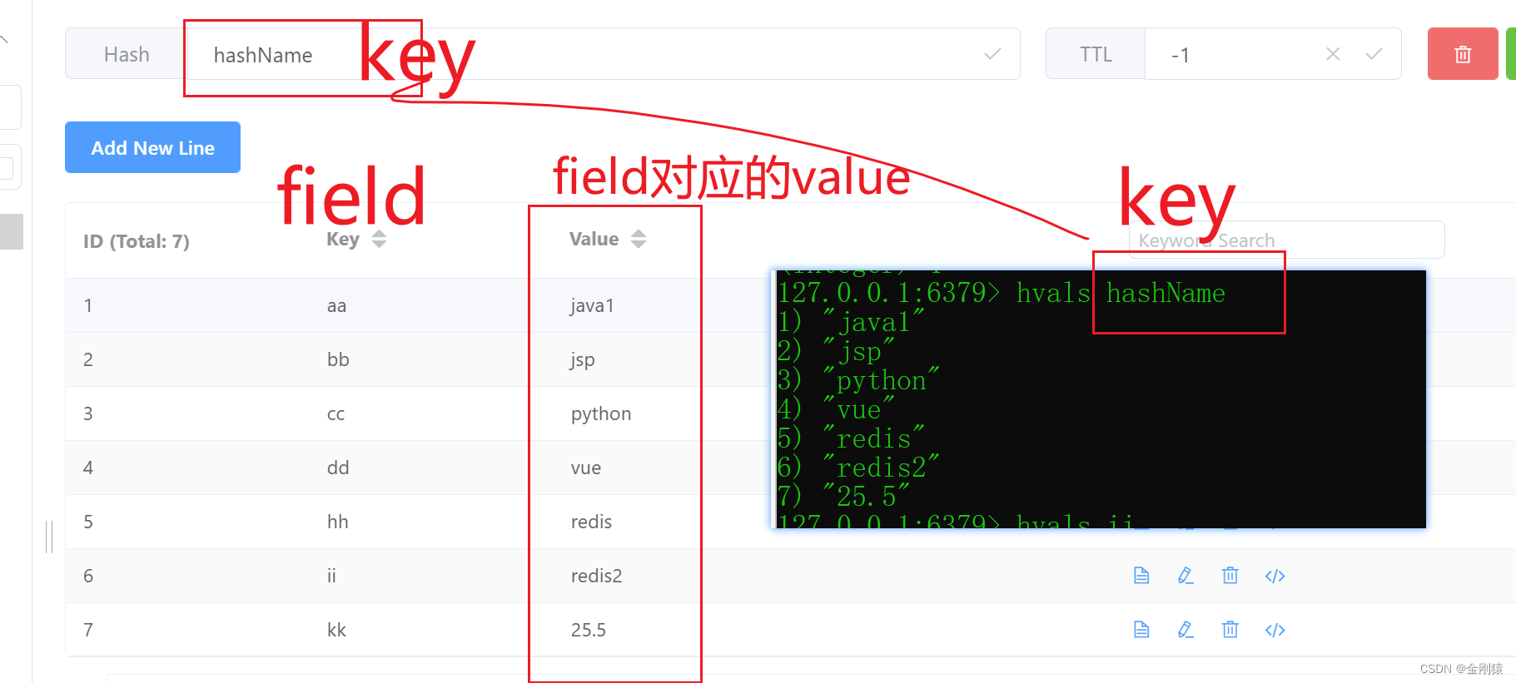The image size is (1516, 683).
Task: Select key cell cc
Action: pos(336,413)
